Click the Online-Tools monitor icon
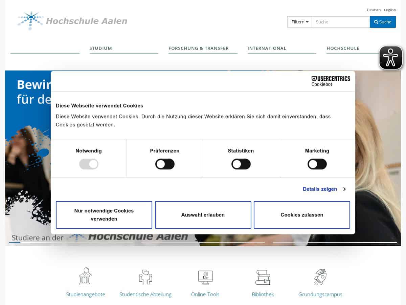 205,277
